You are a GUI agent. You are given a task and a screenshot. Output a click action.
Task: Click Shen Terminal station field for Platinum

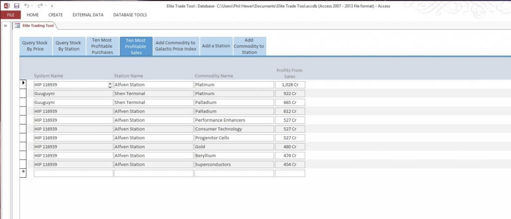pyautogui.click(x=154, y=94)
